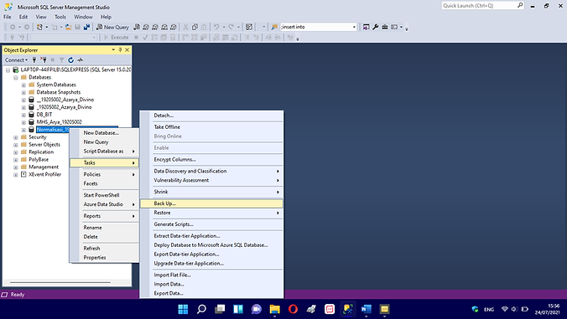Select the DB_BIT database
This screenshot has width=567, height=319.
click(x=44, y=115)
